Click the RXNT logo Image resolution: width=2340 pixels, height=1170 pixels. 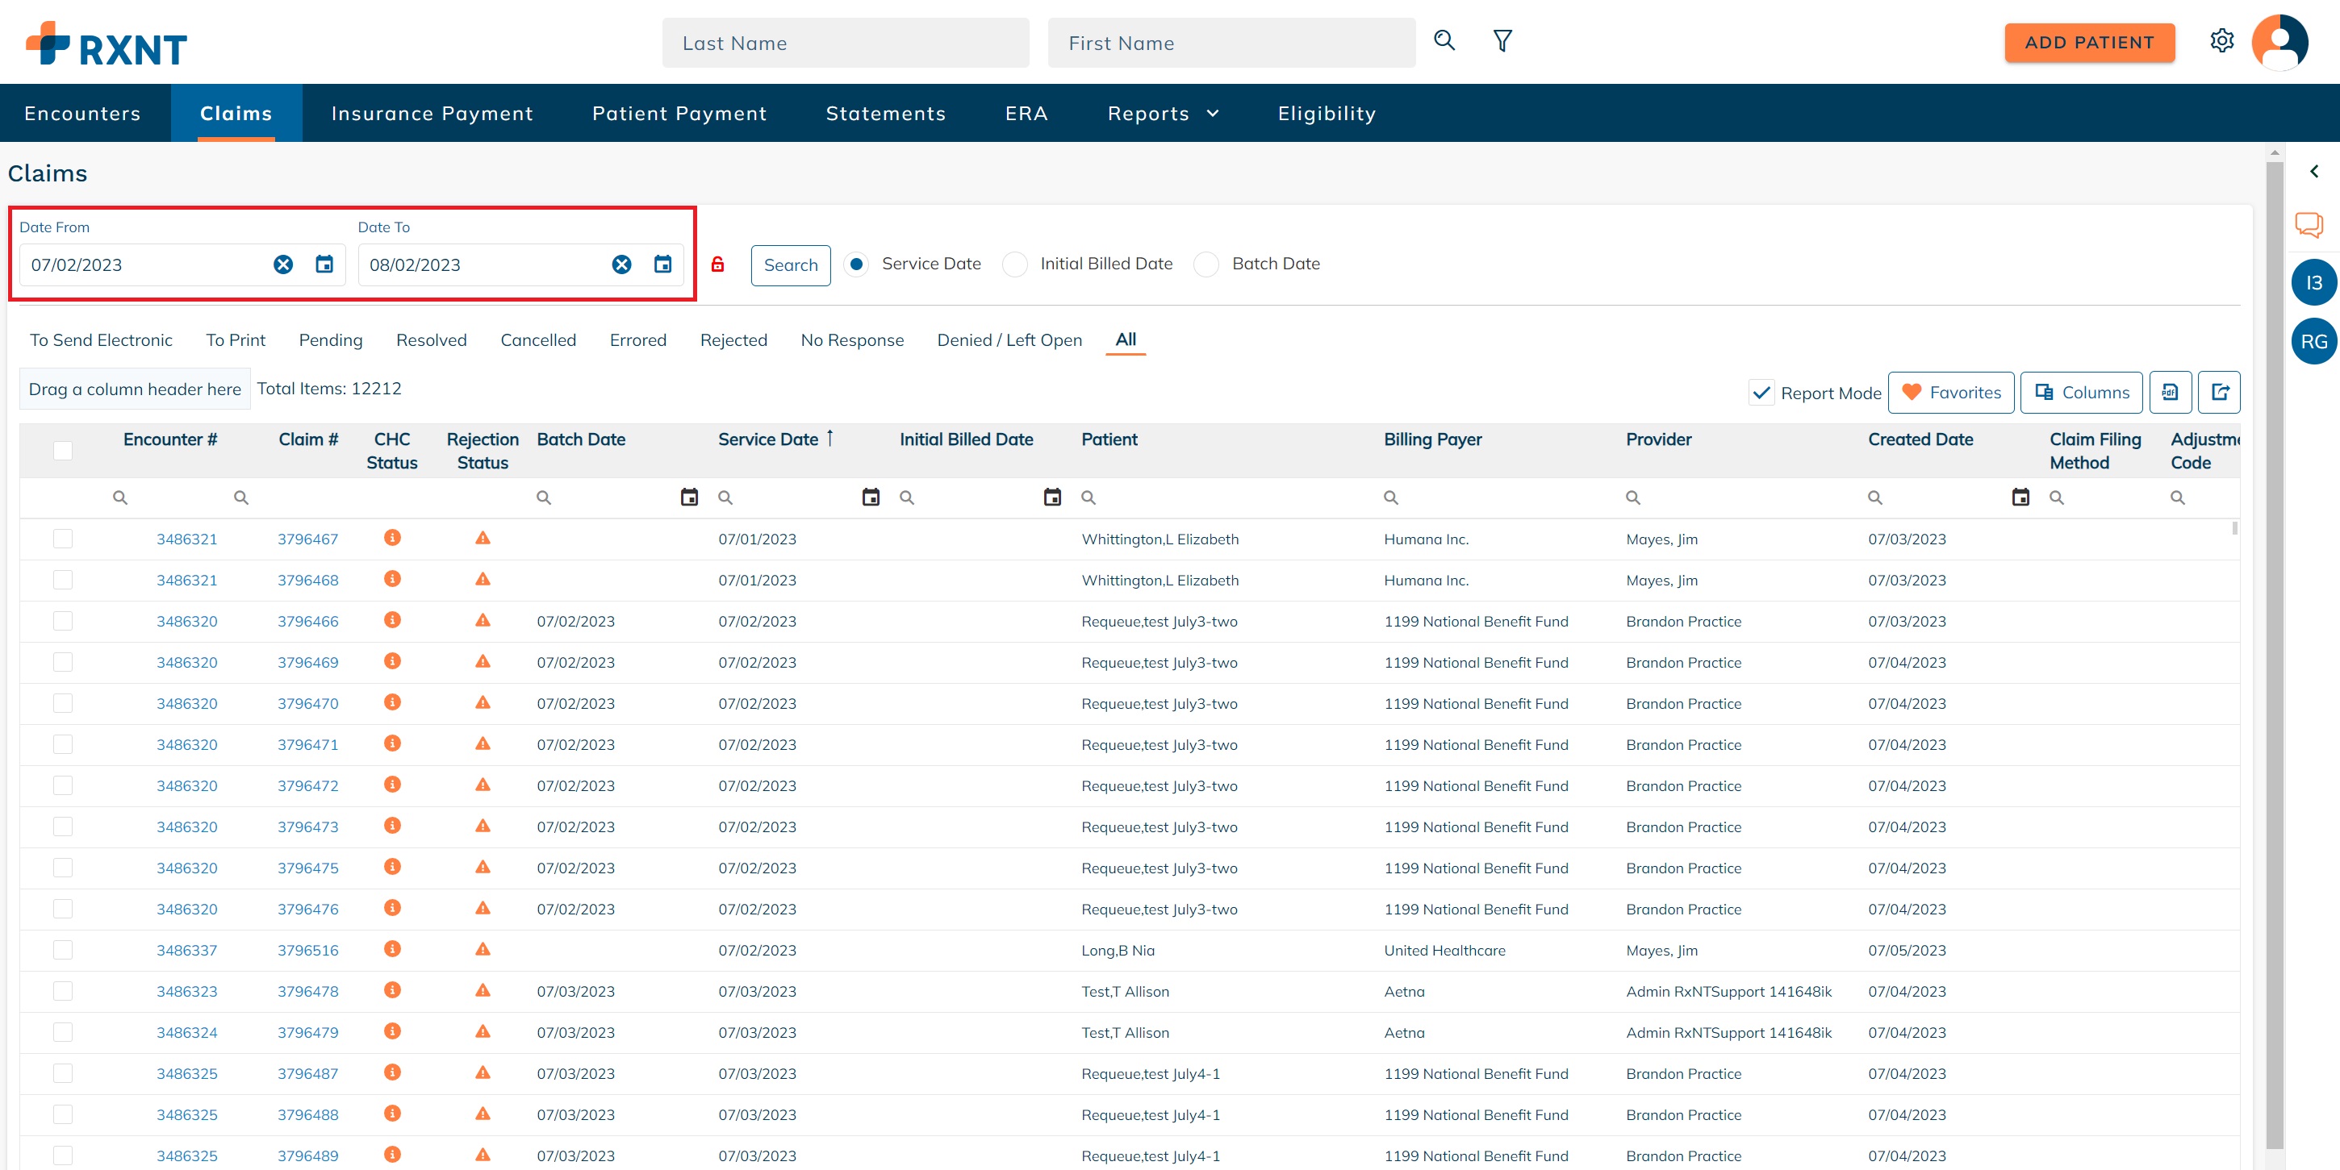(107, 44)
